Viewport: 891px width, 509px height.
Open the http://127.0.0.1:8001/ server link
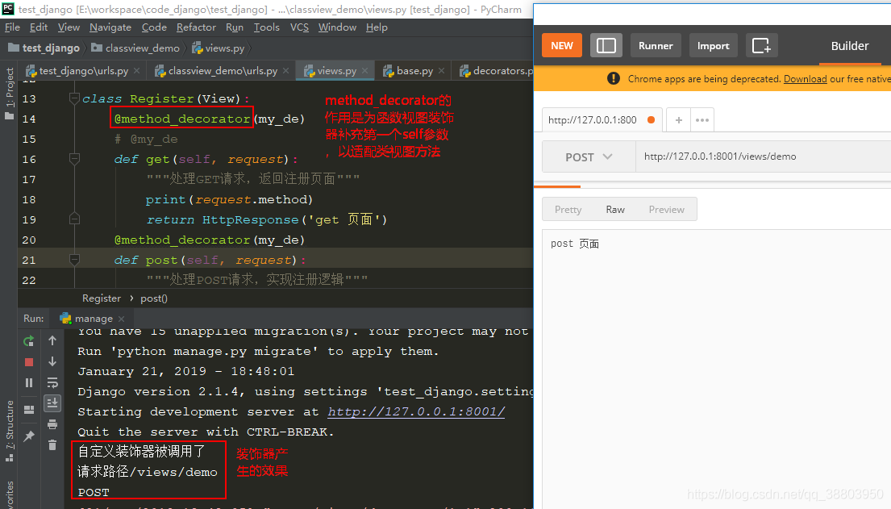pyautogui.click(x=416, y=411)
